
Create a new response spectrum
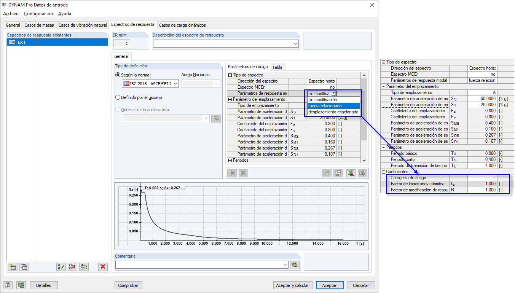pos(13,267)
